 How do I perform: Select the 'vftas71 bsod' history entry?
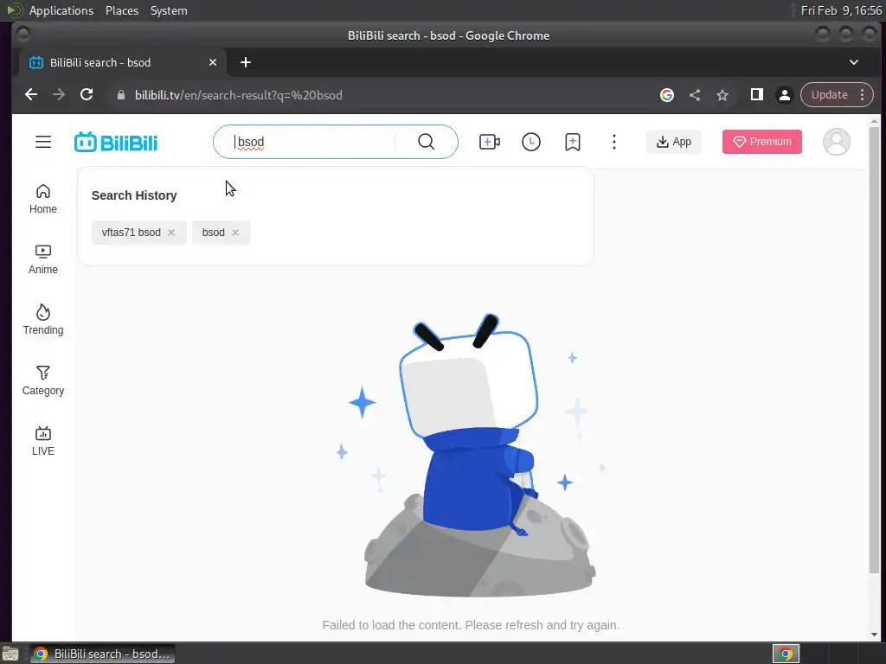(x=132, y=233)
